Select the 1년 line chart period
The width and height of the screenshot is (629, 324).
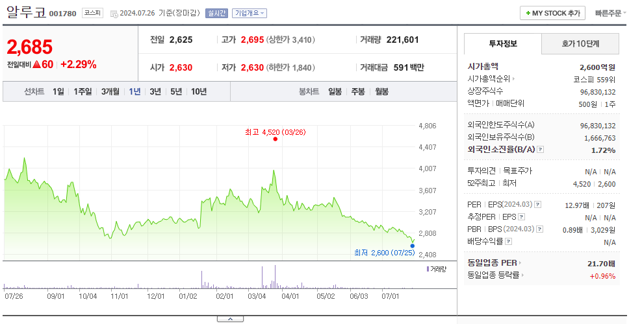click(135, 91)
